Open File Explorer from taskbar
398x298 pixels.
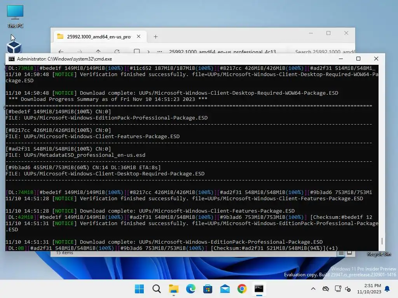[x=174, y=289]
